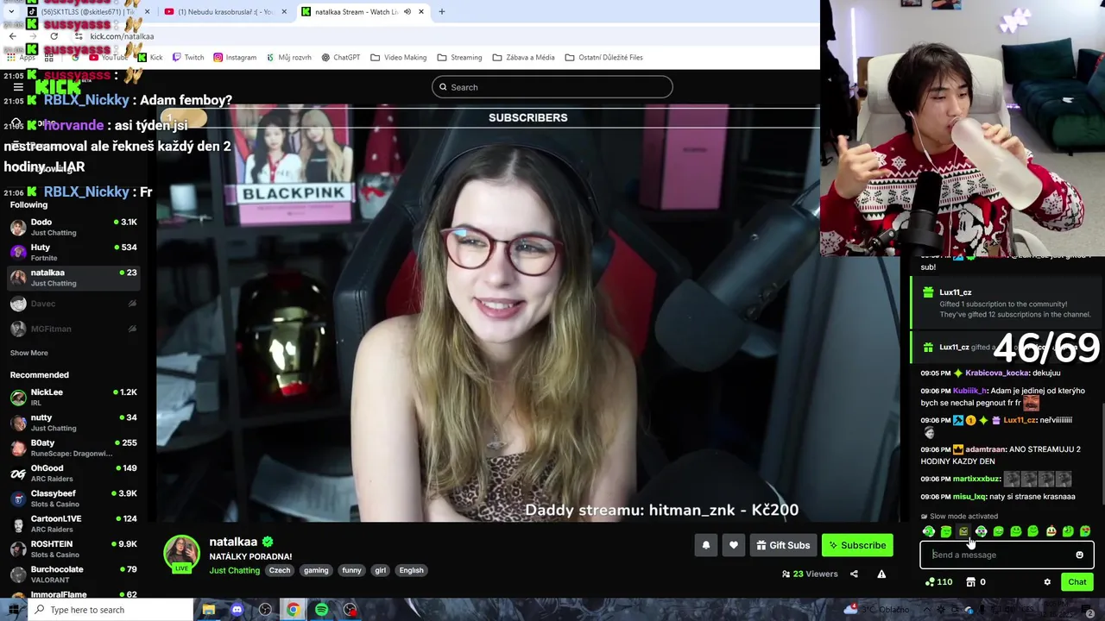Image resolution: width=1105 pixels, height=621 pixels.
Task: Open Huty Fortnite channel in sidebar
Action: (x=73, y=252)
